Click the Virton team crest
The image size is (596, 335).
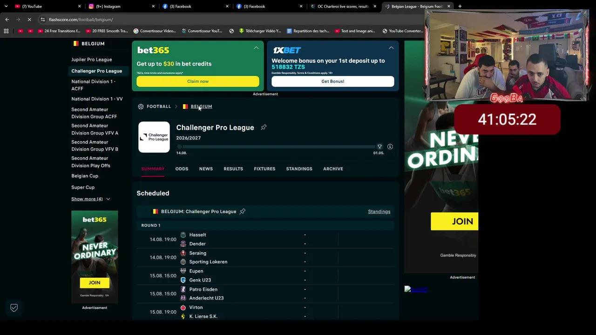[x=183, y=308]
